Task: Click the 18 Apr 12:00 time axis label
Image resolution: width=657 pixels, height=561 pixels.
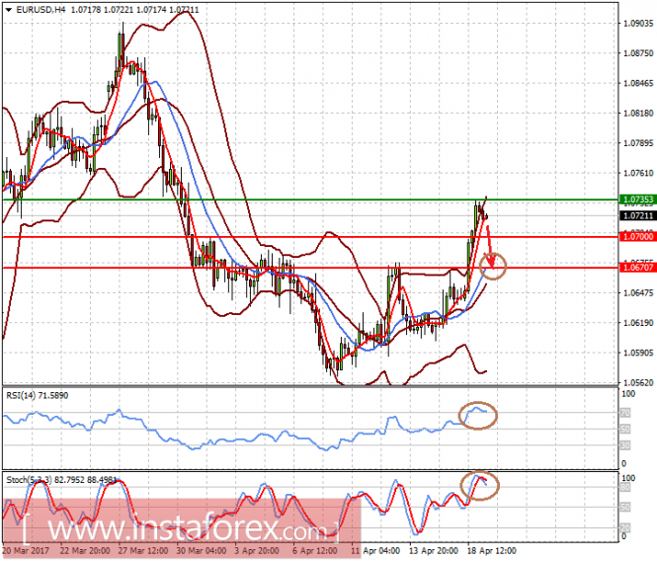Action: click(x=491, y=550)
